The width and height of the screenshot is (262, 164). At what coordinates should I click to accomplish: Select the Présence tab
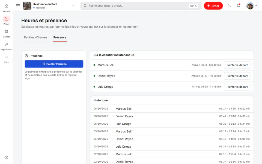click(60, 37)
